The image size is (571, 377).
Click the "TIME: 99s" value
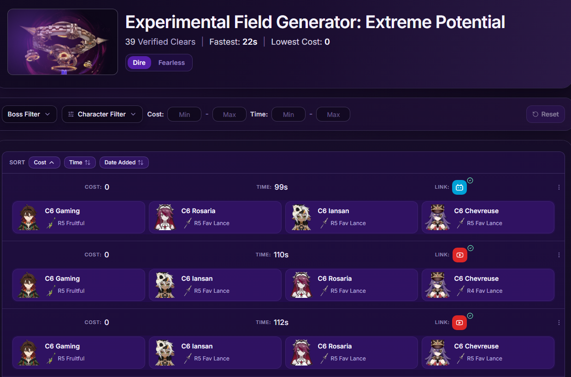click(272, 187)
